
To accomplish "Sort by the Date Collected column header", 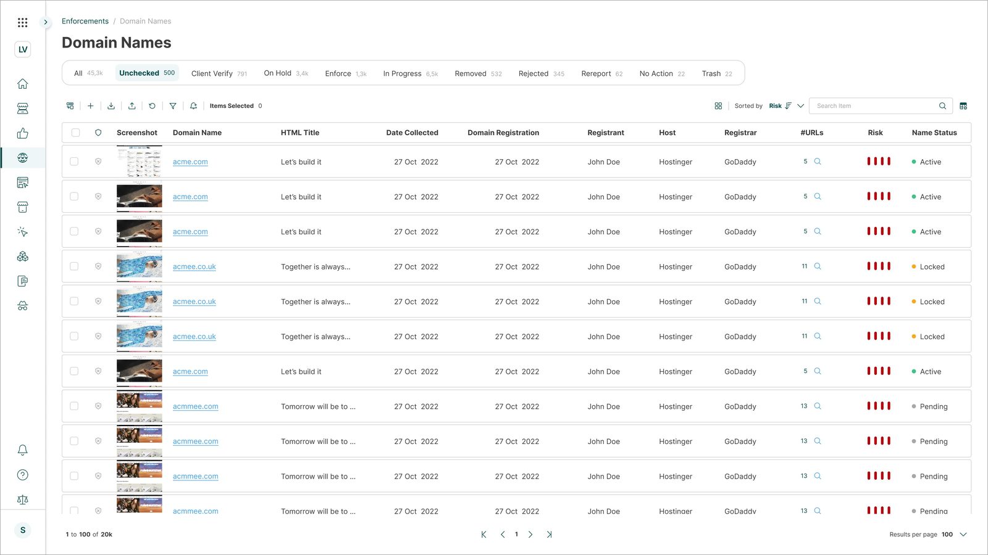I will coord(412,133).
